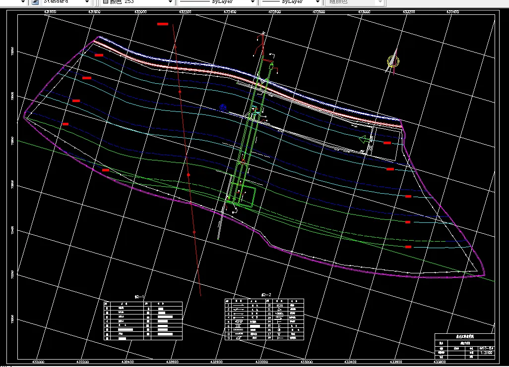The width and height of the screenshot is (509, 367).
Task: Open the text style manager icon beside Standard
Action: (x=35, y=2)
